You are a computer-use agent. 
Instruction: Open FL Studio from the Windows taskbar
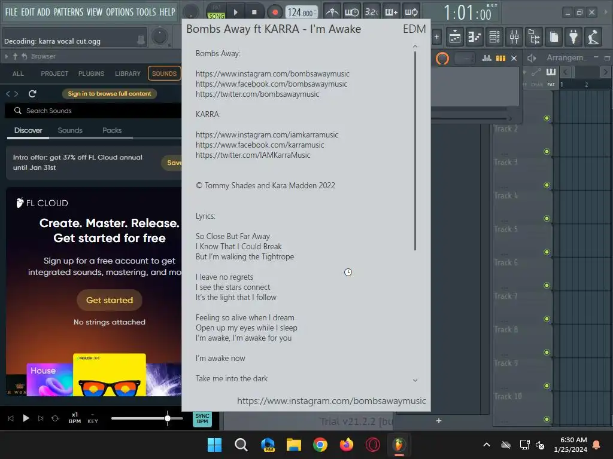pyautogui.click(x=398, y=445)
